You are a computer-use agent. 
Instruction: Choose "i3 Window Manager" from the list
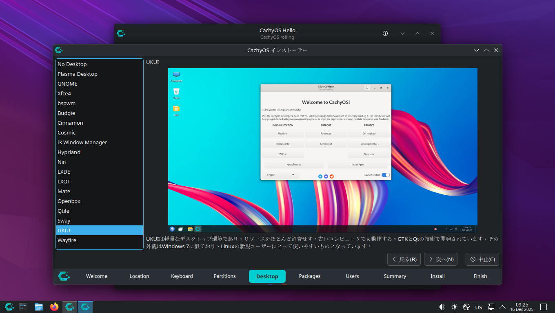click(x=100, y=142)
